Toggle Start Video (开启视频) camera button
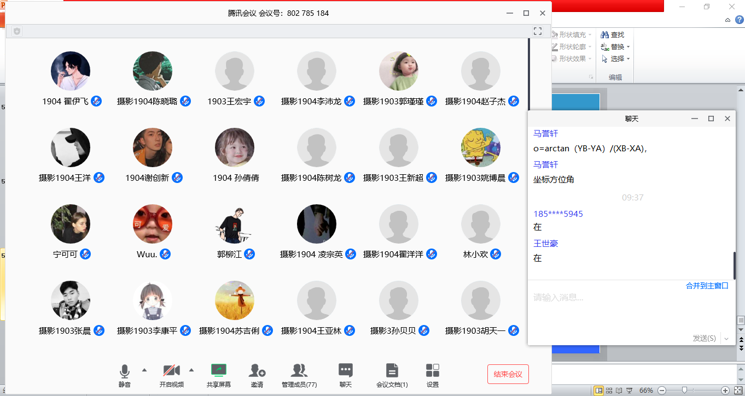 click(x=171, y=371)
